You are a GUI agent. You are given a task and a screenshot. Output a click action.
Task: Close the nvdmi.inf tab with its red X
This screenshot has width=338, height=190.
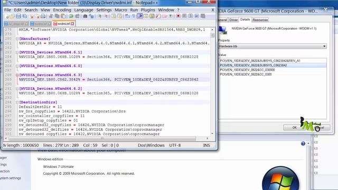(72, 24)
